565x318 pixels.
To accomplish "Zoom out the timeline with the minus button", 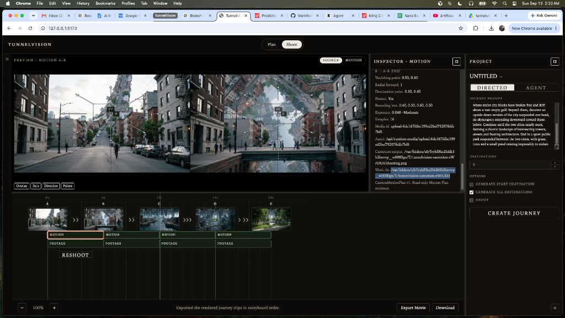I will click(x=22, y=308).
